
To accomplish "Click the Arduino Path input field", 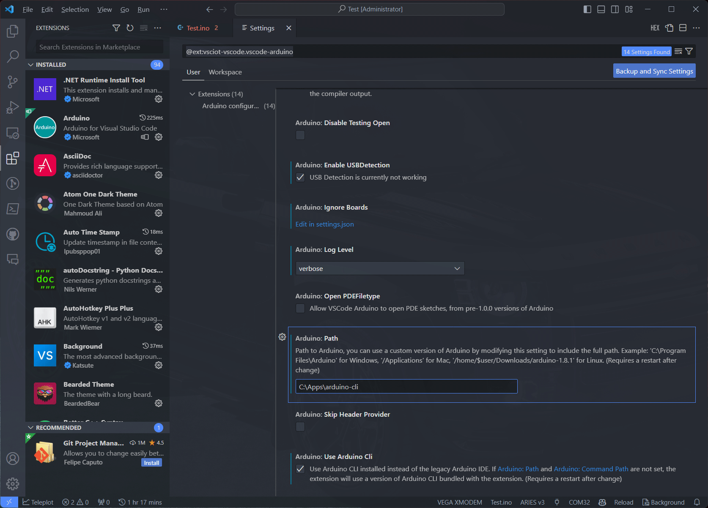I will pyautogui.click(x=406, y=386).
